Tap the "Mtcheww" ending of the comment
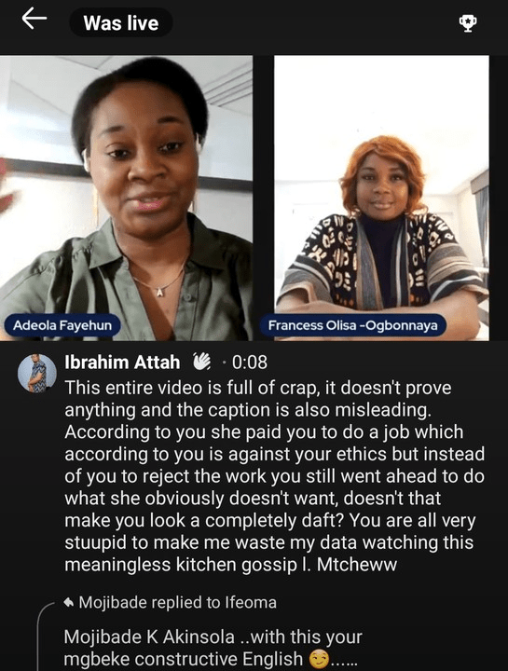The image size is (508, 671). click(357, 565)
